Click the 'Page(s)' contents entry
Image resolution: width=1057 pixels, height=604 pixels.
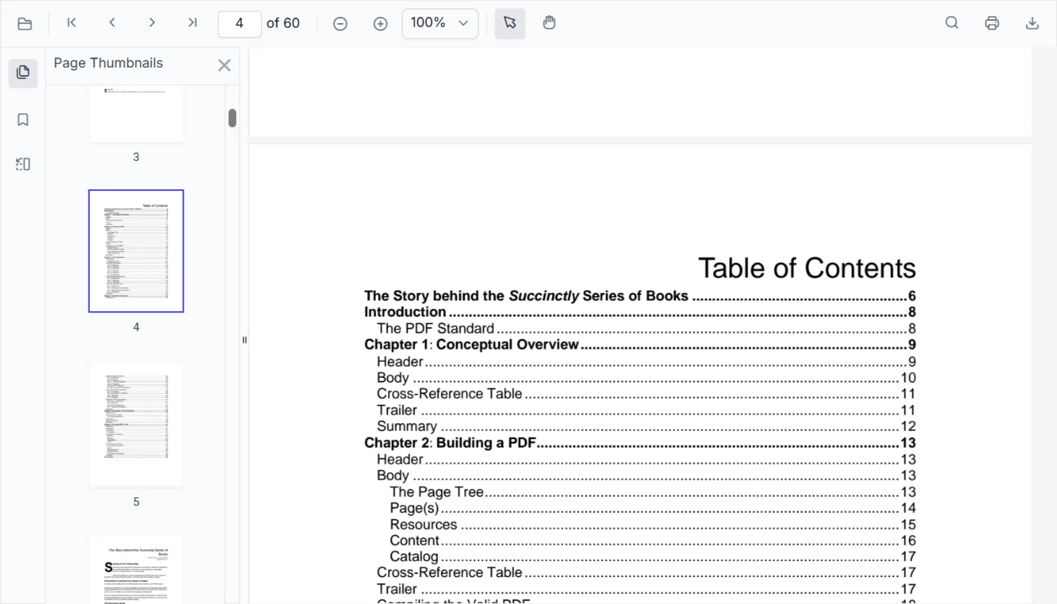tap(653, 508)
